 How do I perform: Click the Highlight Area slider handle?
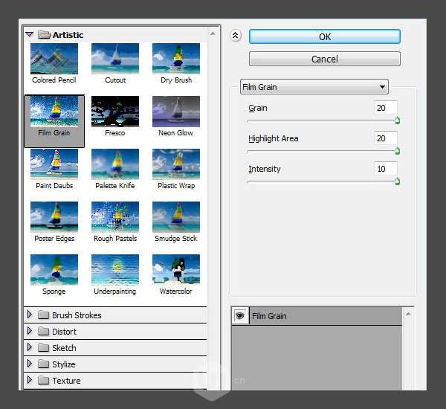[x=398, y=151]
